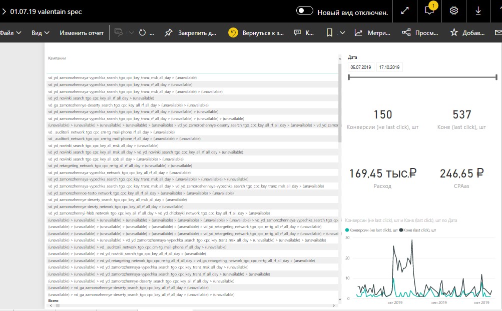Screen dimensions: 502x311
Task: Open the Вид menu
Action: click(41, 32)
